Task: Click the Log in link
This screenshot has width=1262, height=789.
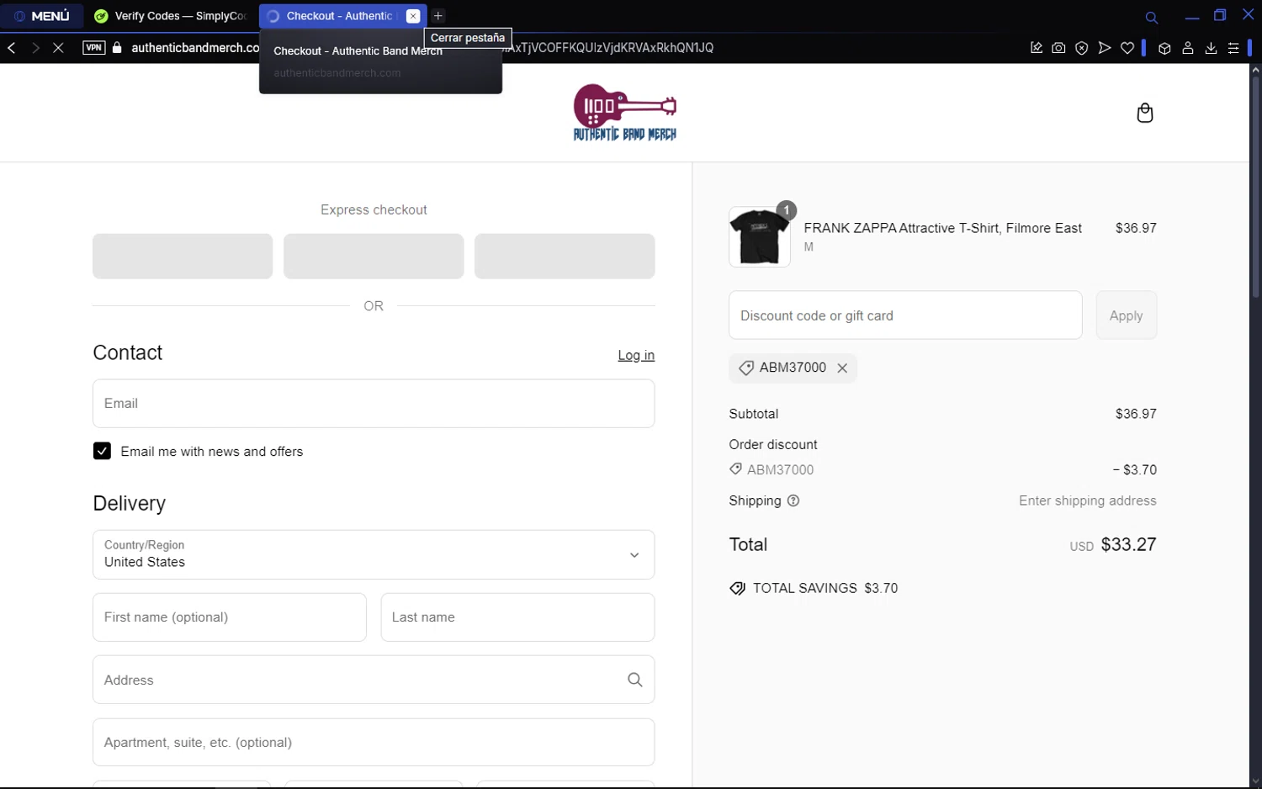Action: click(636, 355)
